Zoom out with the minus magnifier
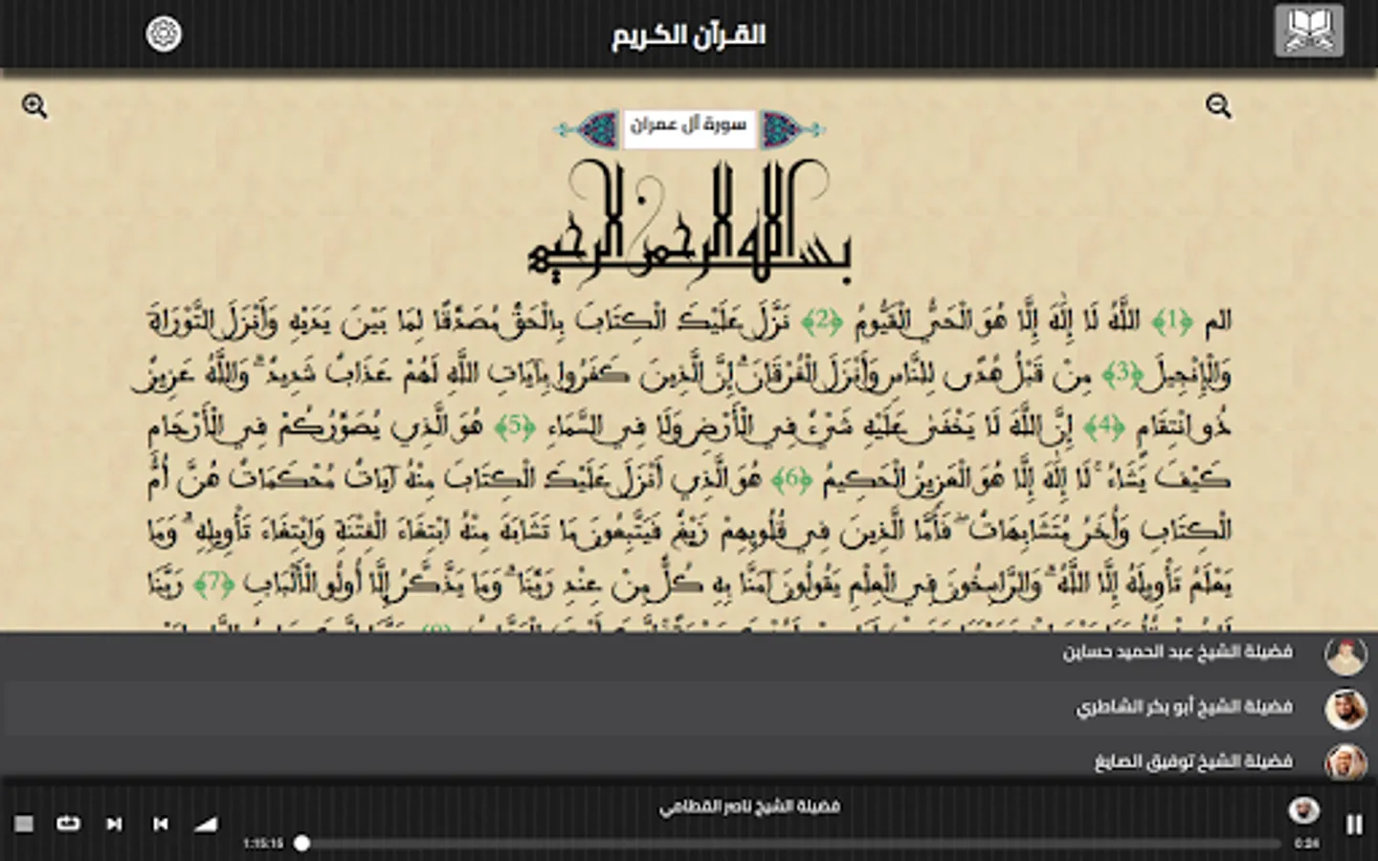The width and height of the screenshot is (1378, 861). pyautogui.click(x=1218, y=106)
